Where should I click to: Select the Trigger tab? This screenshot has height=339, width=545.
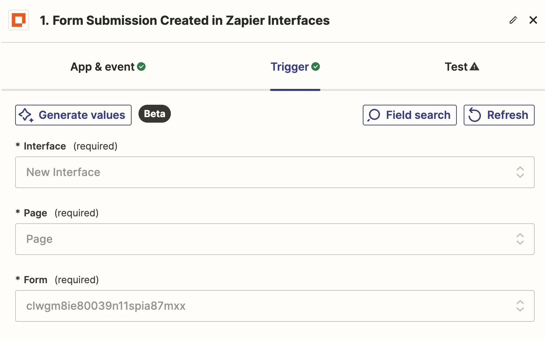click(x=289, y=66)
